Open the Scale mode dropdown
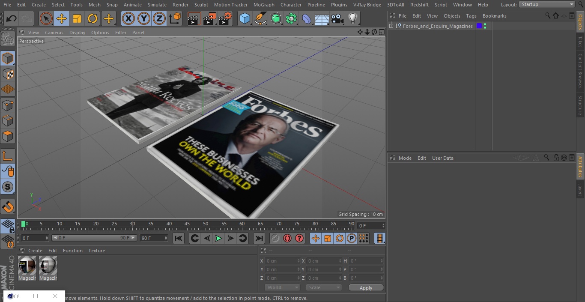The height and width of the screenshot is (302, 585). [x=324, y=287]
